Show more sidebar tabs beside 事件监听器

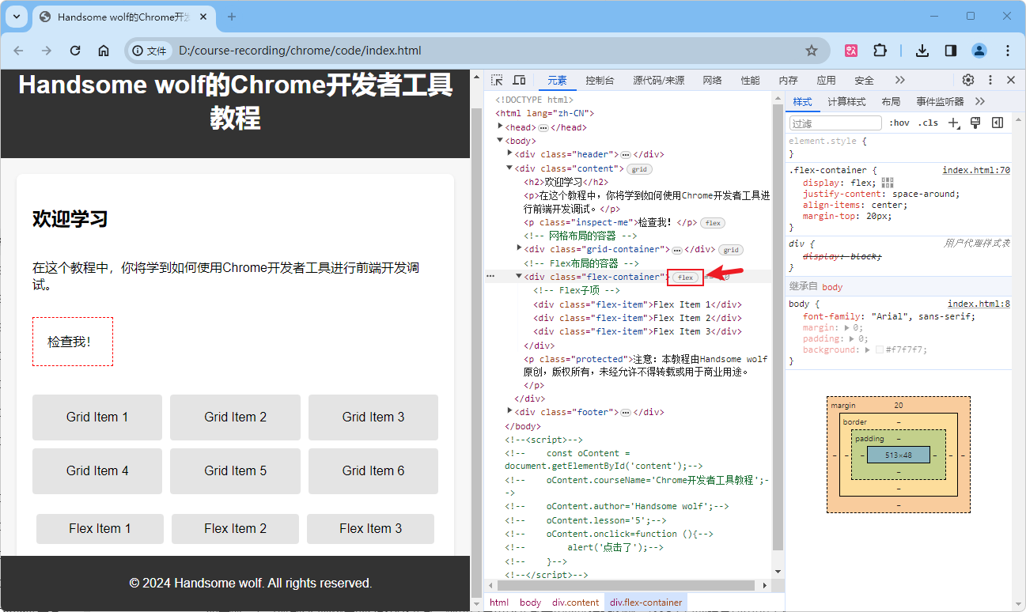980,101
